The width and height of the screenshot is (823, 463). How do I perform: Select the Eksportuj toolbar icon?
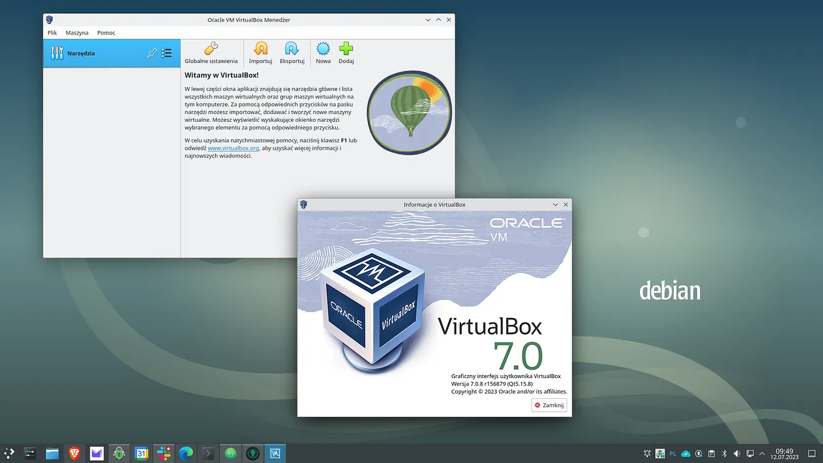point(292,53)
